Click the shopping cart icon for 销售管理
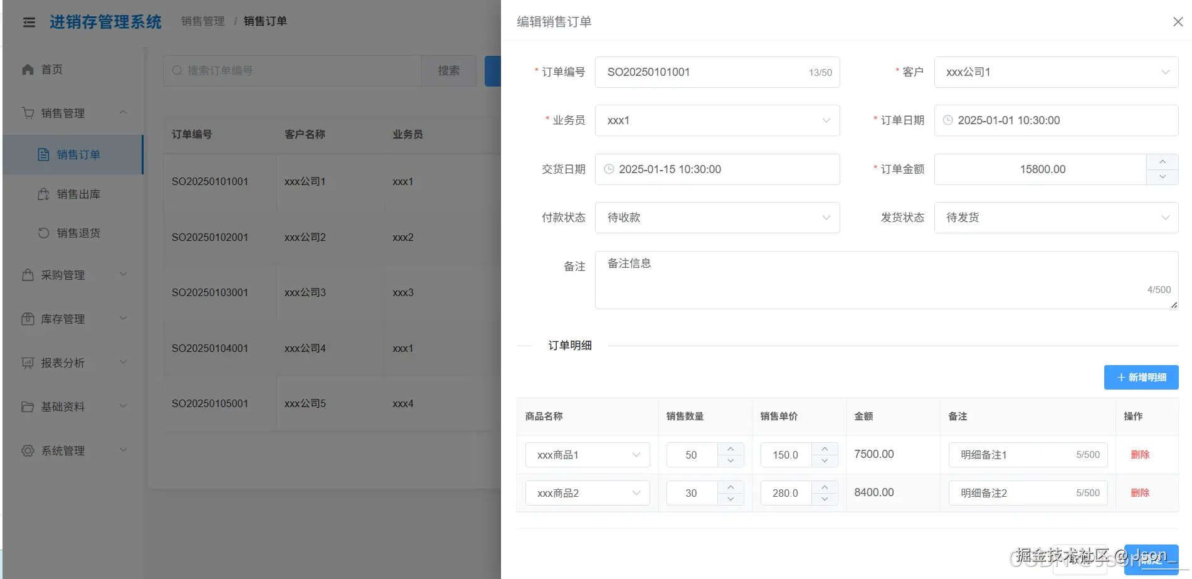The width and height of the screenshot is (1192, 579). click(28, 113)
